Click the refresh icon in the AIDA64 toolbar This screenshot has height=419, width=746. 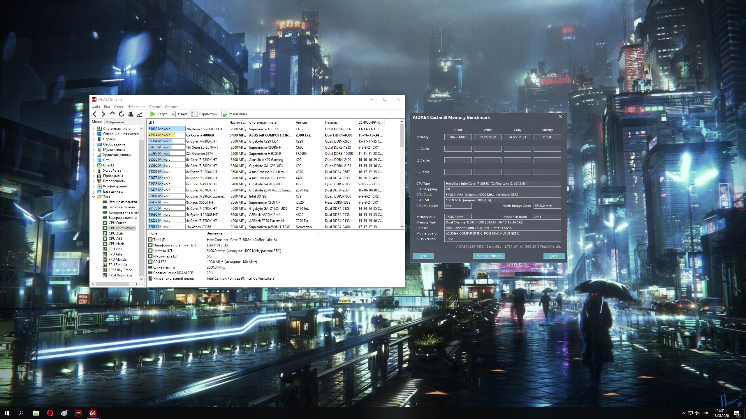(x=122, y=114)
